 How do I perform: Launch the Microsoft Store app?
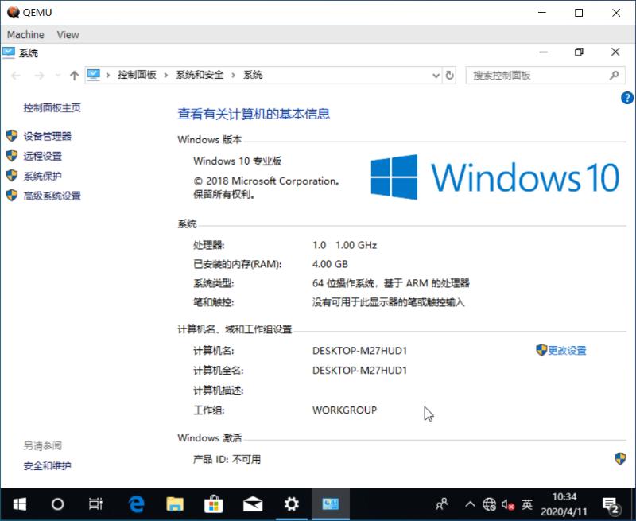click(x=213, y=504)
